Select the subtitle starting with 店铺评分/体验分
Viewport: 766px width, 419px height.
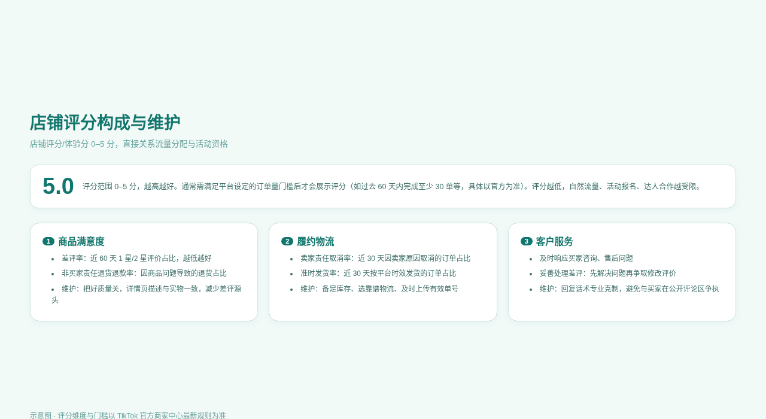point(129,144)
